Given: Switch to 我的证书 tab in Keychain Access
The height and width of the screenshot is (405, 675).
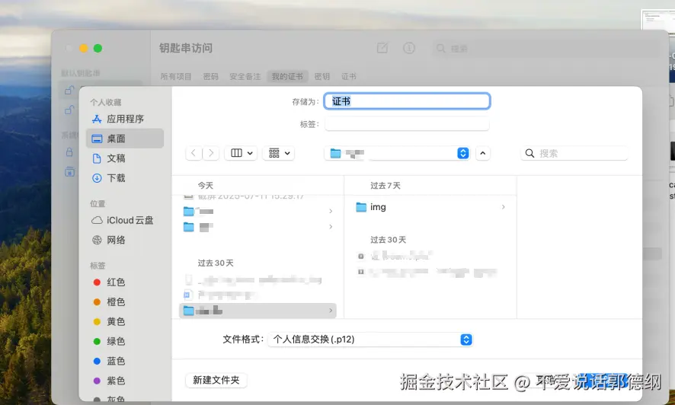Looking at the screenshot, I should 287,77.
